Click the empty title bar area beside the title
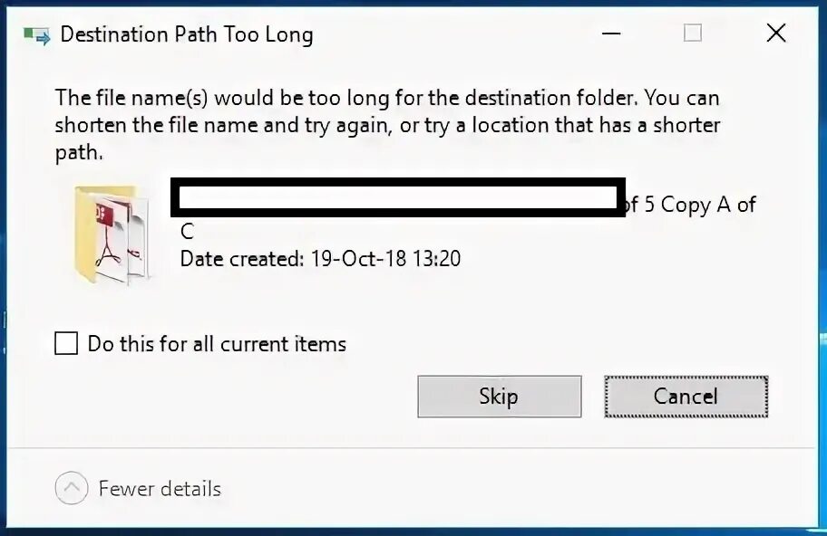 (x=453, y=33)
